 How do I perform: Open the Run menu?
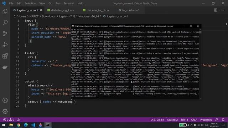pos(58,3)
